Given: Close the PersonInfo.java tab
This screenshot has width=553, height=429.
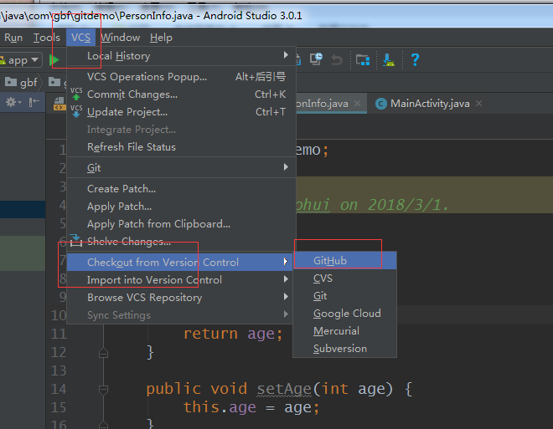Looking at the screenshot, I should click(357, 104).
